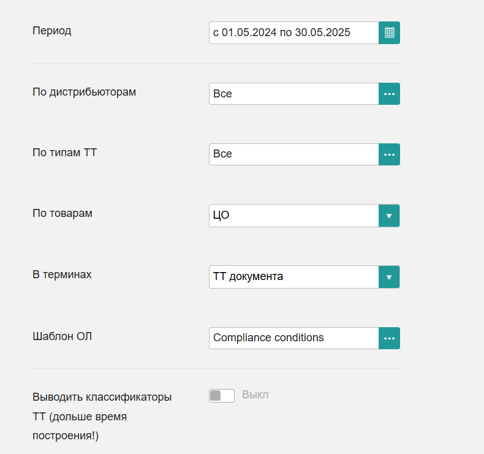Click the По дистрибьюторам label
This screenshot has height=454, width=484.
(85, 92)
